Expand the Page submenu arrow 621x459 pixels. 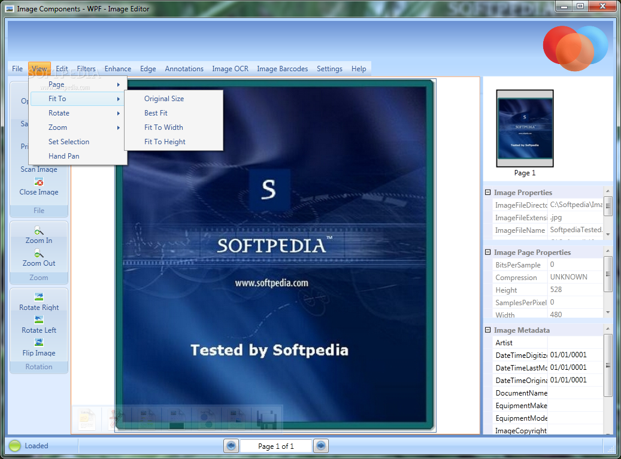(x=119, y=84)
